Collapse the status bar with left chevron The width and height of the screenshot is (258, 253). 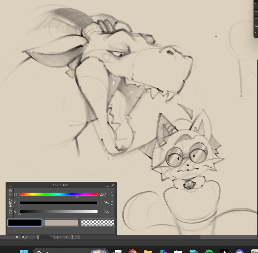78,237
